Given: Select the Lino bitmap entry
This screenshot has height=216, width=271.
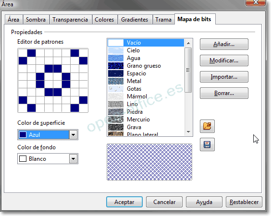Looking at the screenshot, I should [x=146, y=104].
